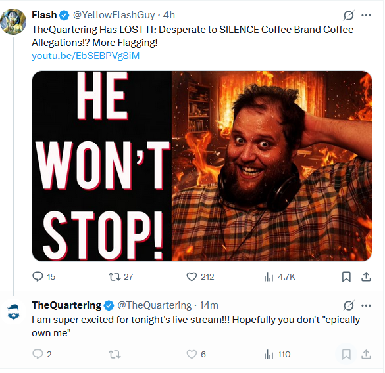Bookmark Flash's tweet
Image resolution: width=385 pixels, height=373 pixels.
(346, 277)
